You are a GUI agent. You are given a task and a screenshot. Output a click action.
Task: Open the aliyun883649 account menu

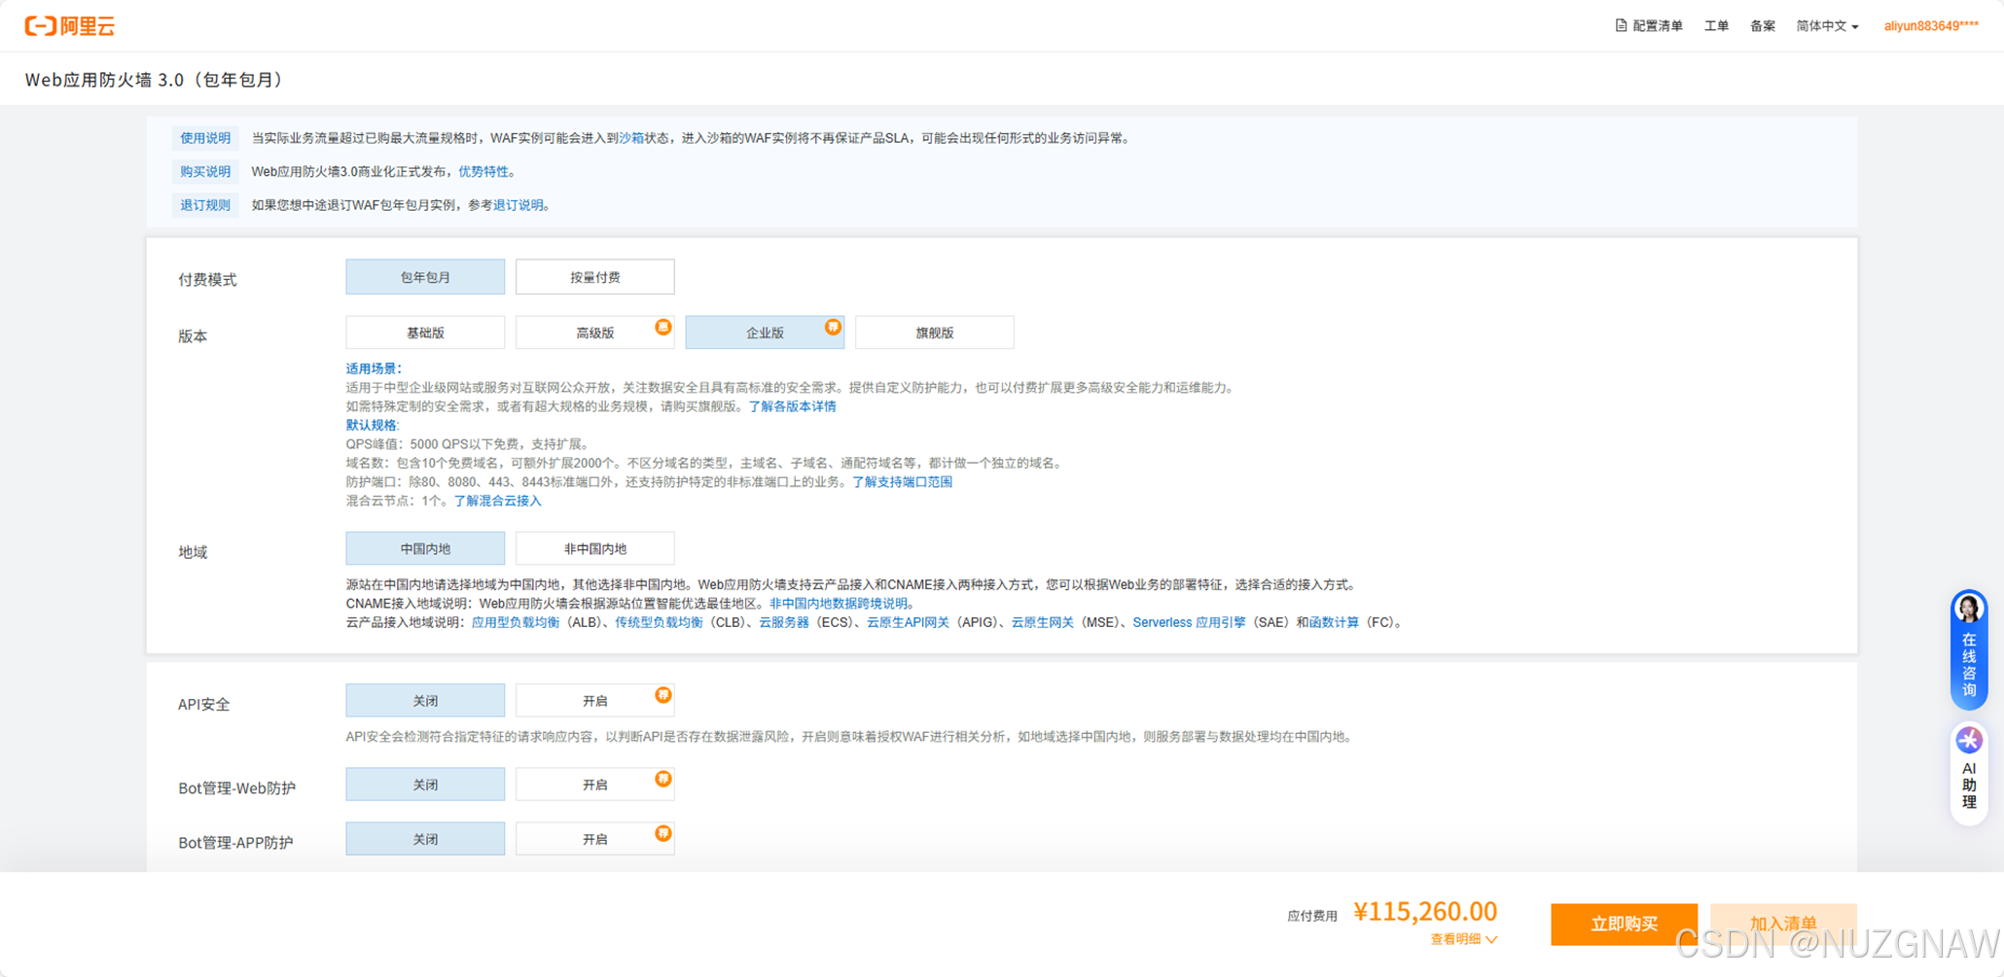point(1931,26)
